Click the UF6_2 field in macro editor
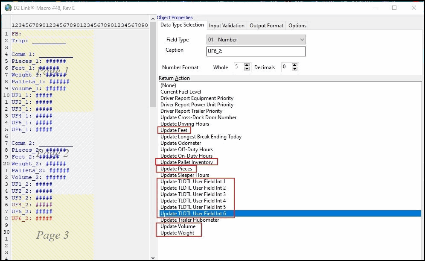Image resolution: width=425 pixels, height=261 pixels. [32, 218]
